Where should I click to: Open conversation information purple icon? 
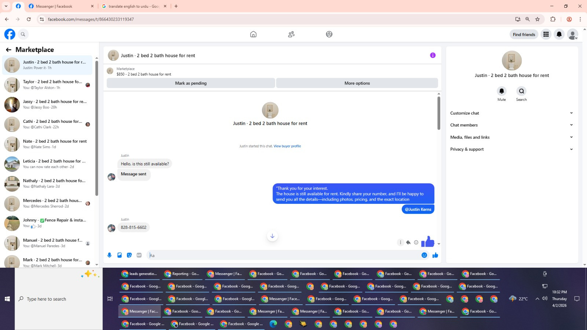tap(433, 55)
